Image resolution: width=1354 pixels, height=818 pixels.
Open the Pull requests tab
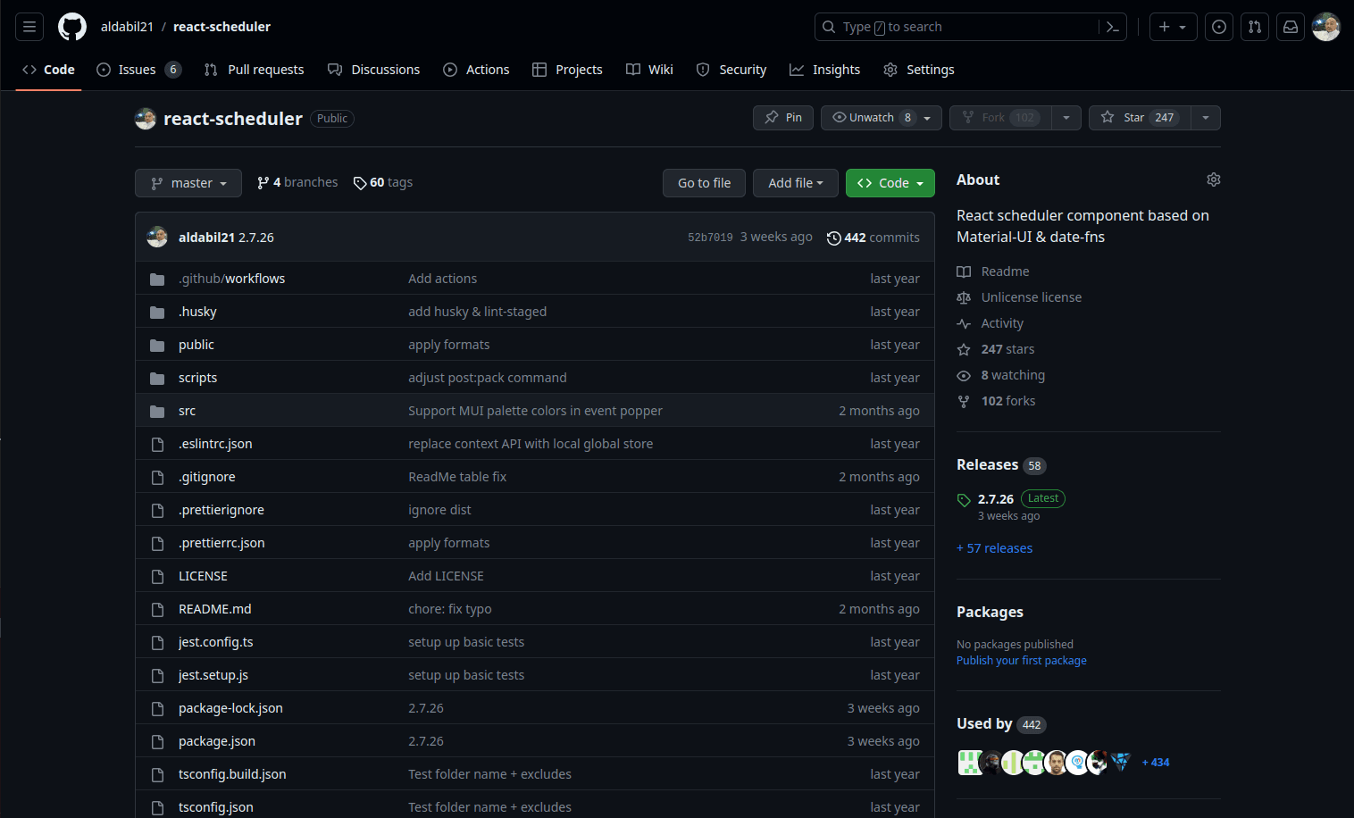click(254, 70)
